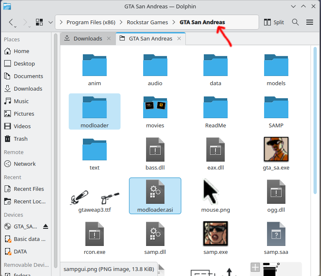Screen dimensions: 321x276
Task: Select modloader.asi file
Action: [155, 196]
